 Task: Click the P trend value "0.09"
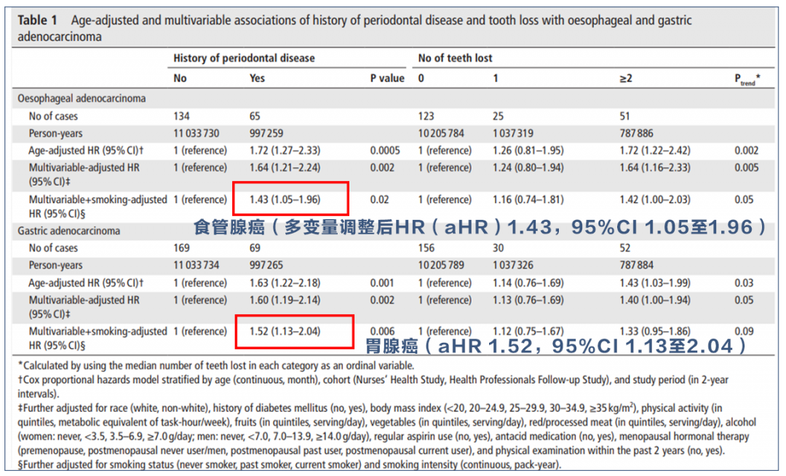(x=744, y=331)
